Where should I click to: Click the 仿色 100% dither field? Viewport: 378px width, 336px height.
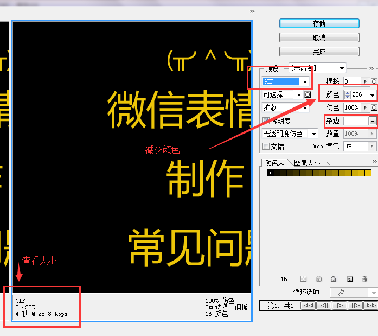click(353, 107)
